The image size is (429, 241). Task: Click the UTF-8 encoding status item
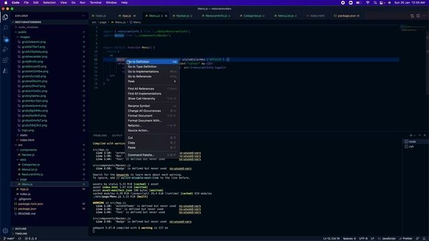363,238
